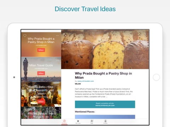Favorite the Prada Pastry Shop article heart
Screen dimensions: 170x127
25,36
